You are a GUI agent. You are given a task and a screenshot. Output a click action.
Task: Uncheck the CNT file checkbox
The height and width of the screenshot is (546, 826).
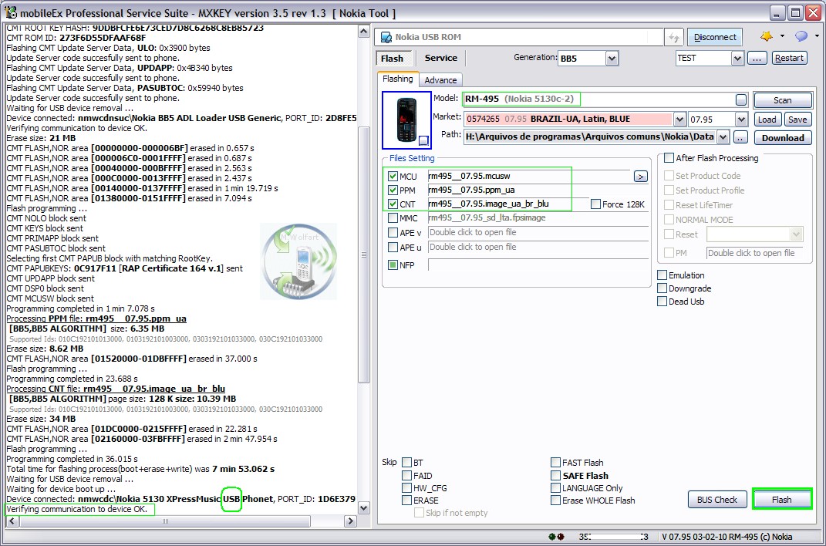(393, 204)
